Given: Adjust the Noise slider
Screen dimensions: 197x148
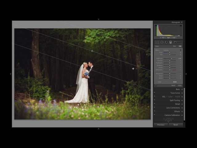Looking at the screenshot, I should (x=170, y=76).
